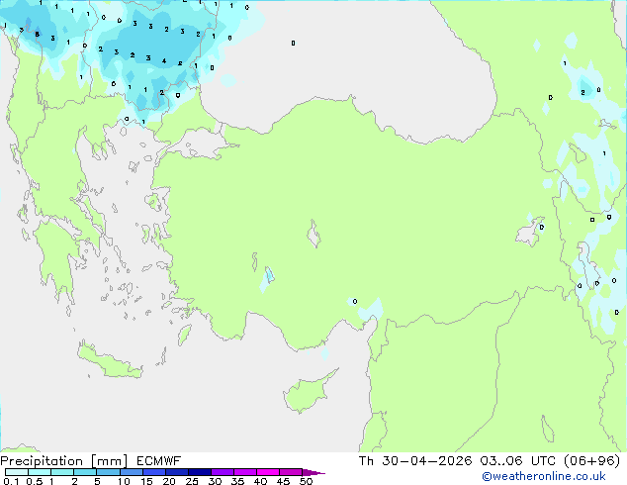Click the '10' legend scale label

pyautogui.click(x=124, y=481)
